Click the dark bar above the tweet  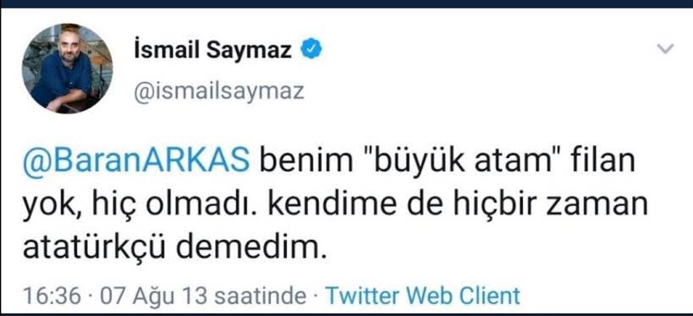[x=347, y=3]
